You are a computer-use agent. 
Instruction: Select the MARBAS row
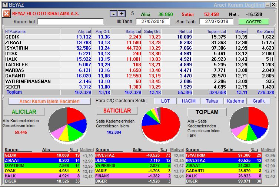point(139,70)
